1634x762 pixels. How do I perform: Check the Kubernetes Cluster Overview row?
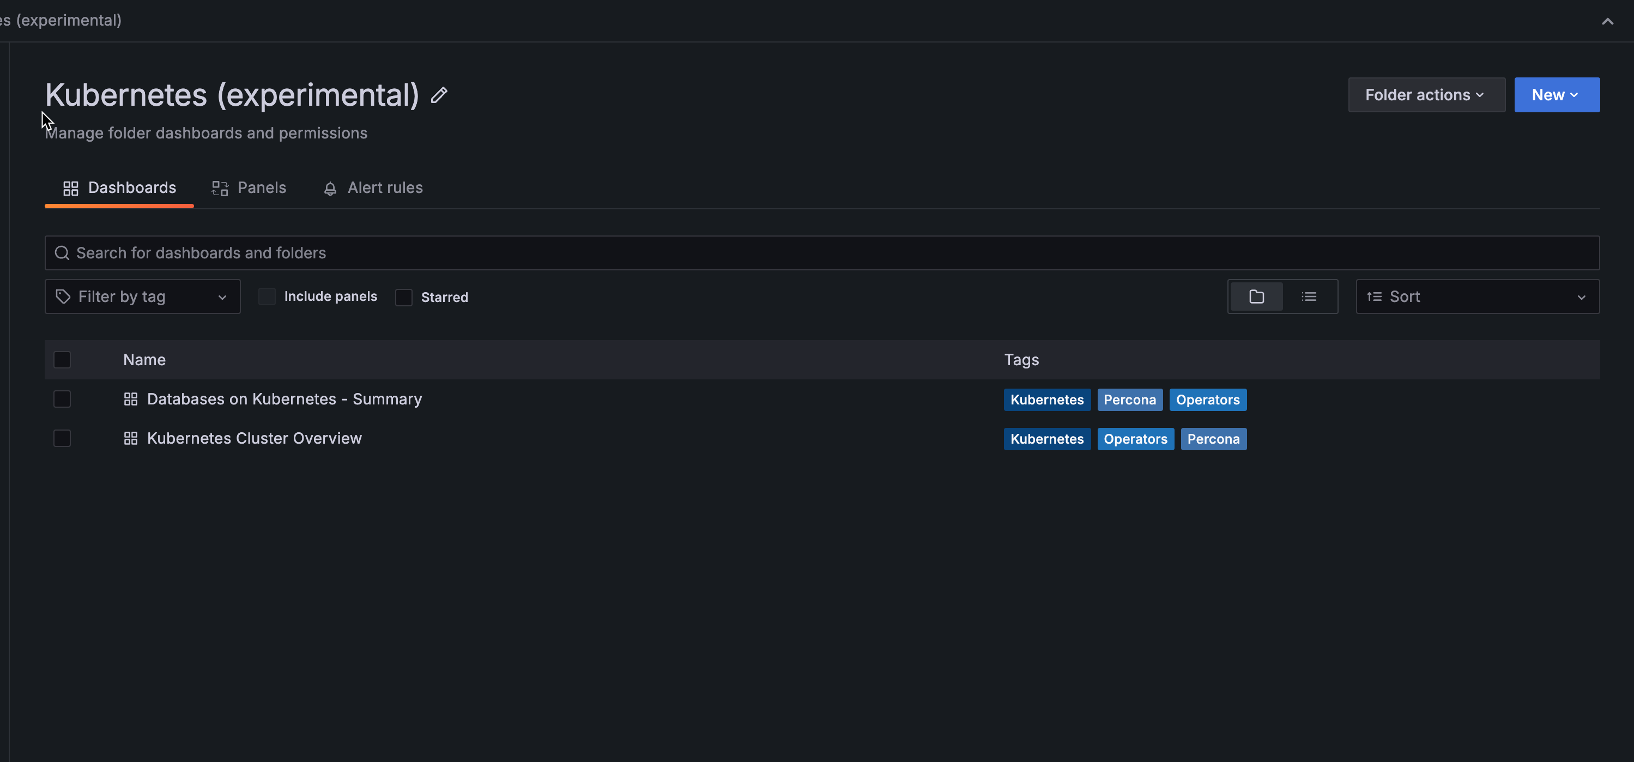pyautogui.click(x=62, y=438)
